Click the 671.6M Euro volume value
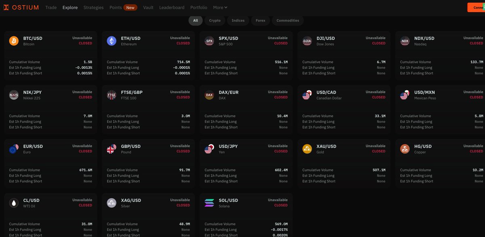 [86, 170]
